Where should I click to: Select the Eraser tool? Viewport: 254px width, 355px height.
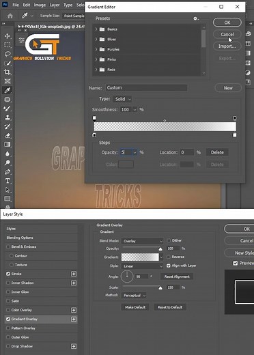[8, 136]
